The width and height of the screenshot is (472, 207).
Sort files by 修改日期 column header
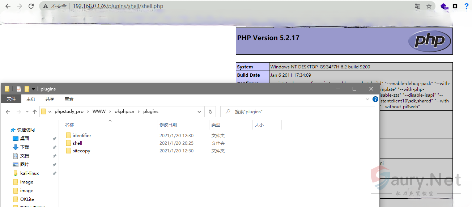168,124
